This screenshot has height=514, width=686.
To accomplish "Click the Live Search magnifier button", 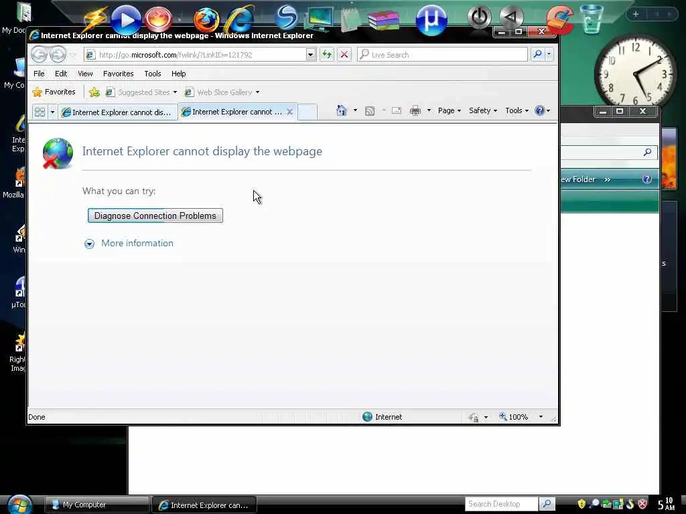I will (537, 54).
